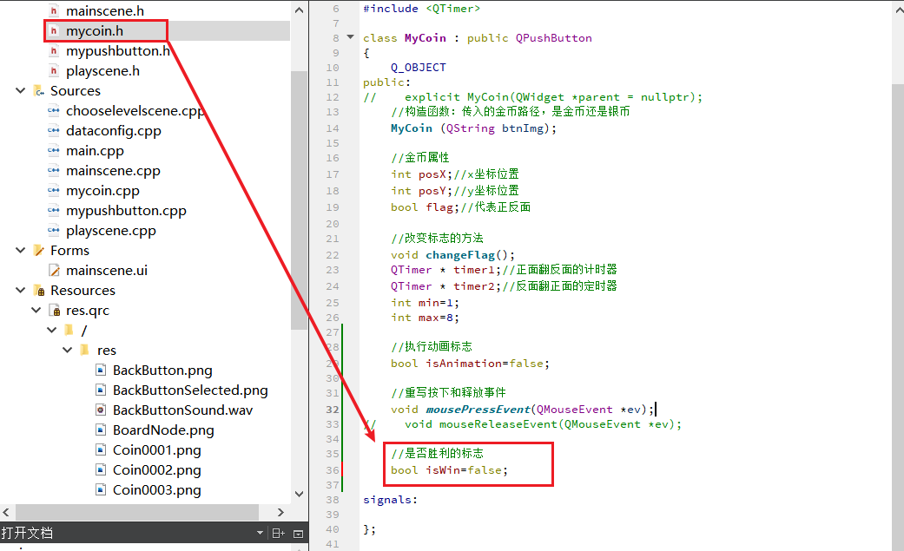The image size is (904, 551).
Task: Open mypushbutton.h header file
Action: [118, 50]
